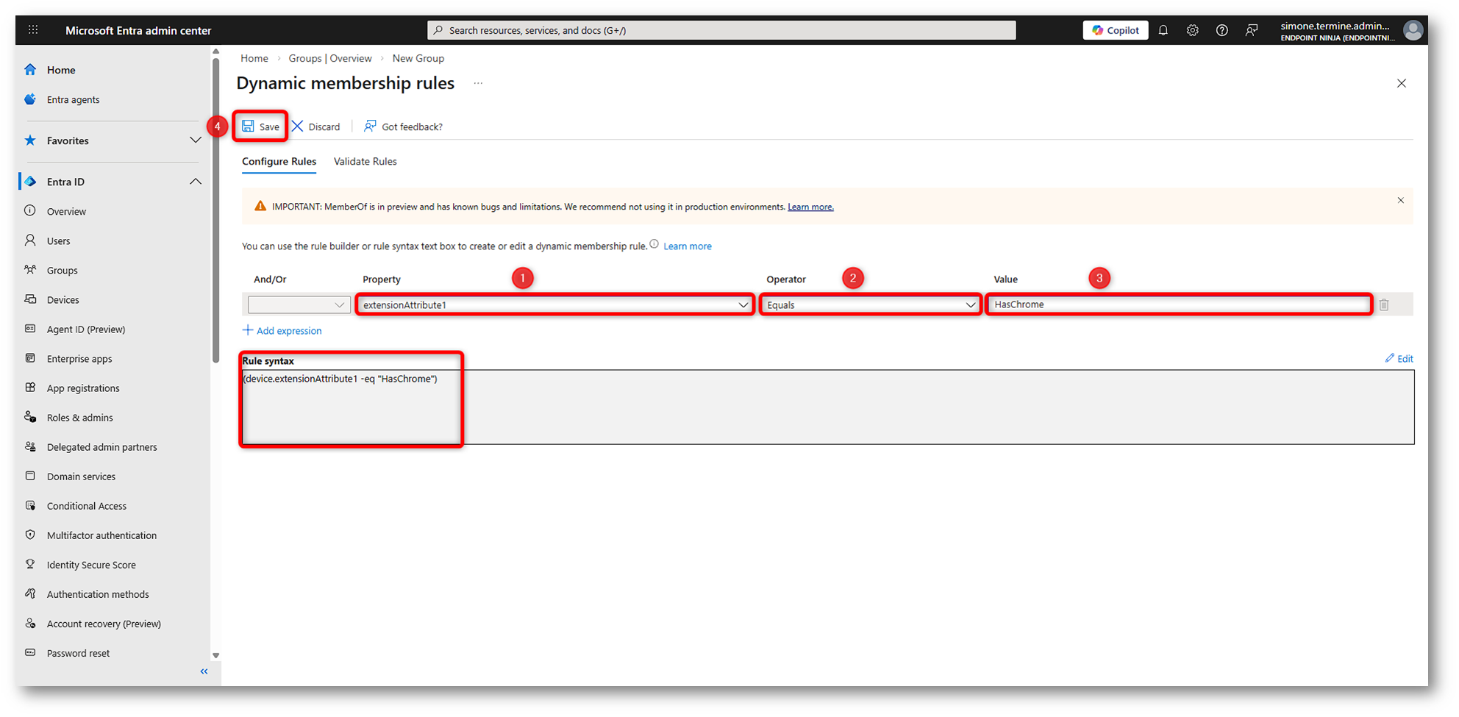This screenshot has height=717, width=1459.
Task: Go to Home breadcrumb
Action: tap(254, 59)
